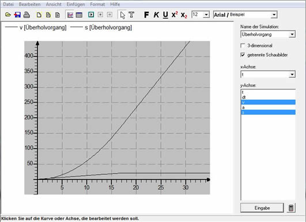
Task: Click the font size field showing 12
Action: (197, 14)
